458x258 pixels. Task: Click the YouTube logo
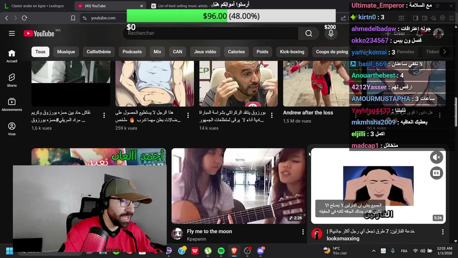pyautogui.click(x=39, y=33)
